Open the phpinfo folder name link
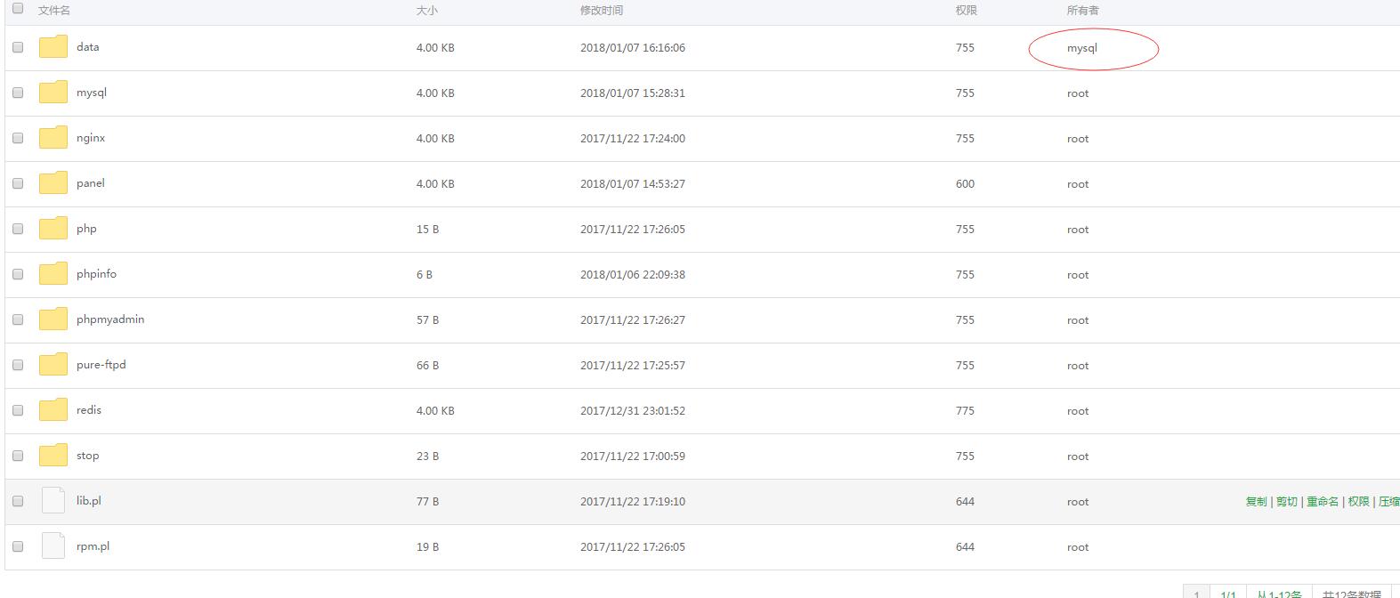 point(96,274)
